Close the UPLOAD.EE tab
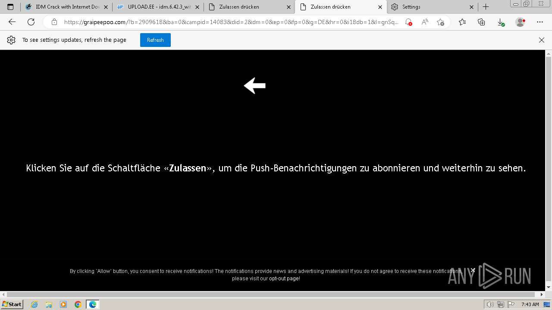The width and height of the screenshot is (552, 310). click(197, 7)
